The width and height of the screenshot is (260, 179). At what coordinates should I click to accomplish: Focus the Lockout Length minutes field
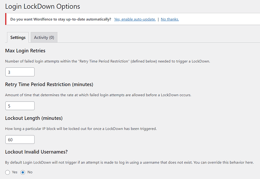[x=20, y=140]
